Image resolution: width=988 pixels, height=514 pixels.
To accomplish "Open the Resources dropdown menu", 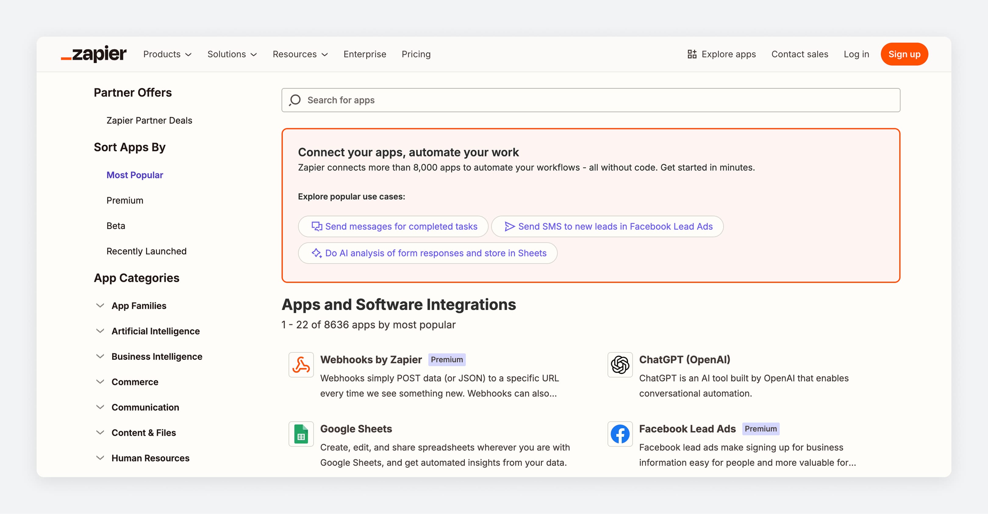I will pyautogui.click(x=300, y=54).
